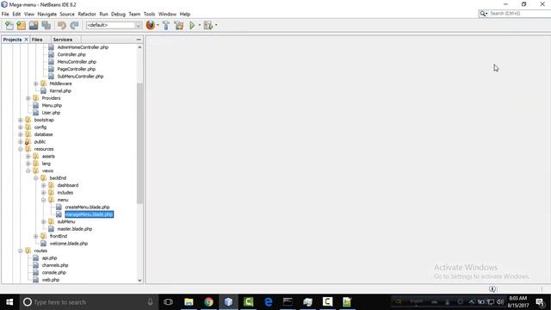This screenshot has width=551, height=310.
Task: Click the Undo toolbar icon
Action: (62, 25)
